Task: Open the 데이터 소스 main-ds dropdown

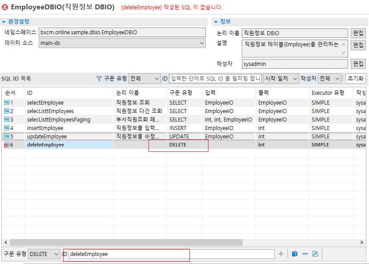Action: click(202, 43)
